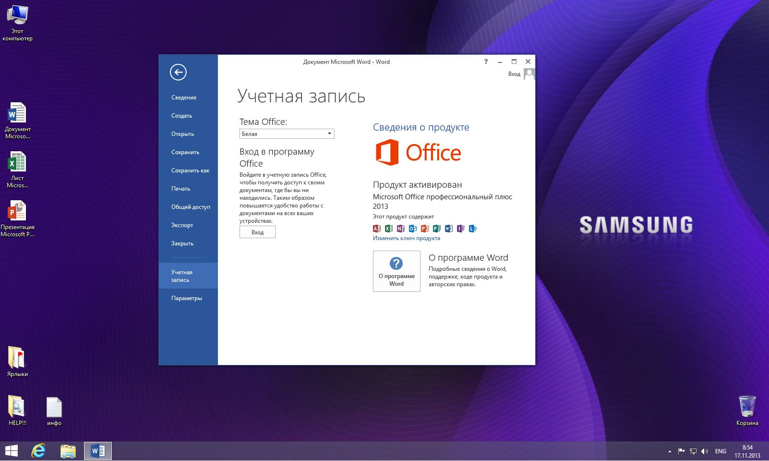Open the 'Открыть' backstage tab
The width and height of the screenshot is (769, 461).
pos(188,134)
